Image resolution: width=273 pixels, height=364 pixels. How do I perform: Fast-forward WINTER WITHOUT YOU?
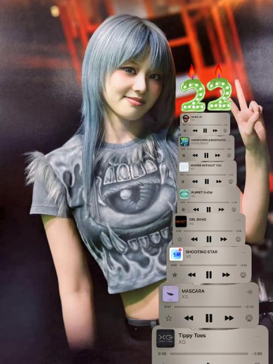tap(219, 181)
